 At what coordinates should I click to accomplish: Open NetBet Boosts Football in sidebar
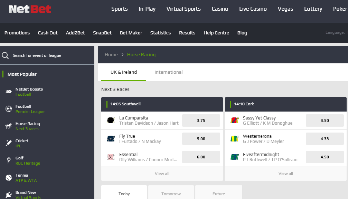click(29, 92)
